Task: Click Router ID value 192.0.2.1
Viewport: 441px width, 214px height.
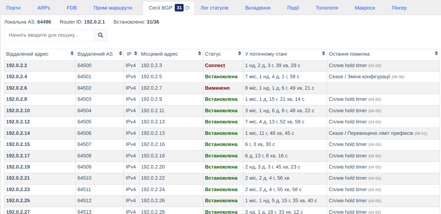Action: pyautogui.click(x=94, y=22)
